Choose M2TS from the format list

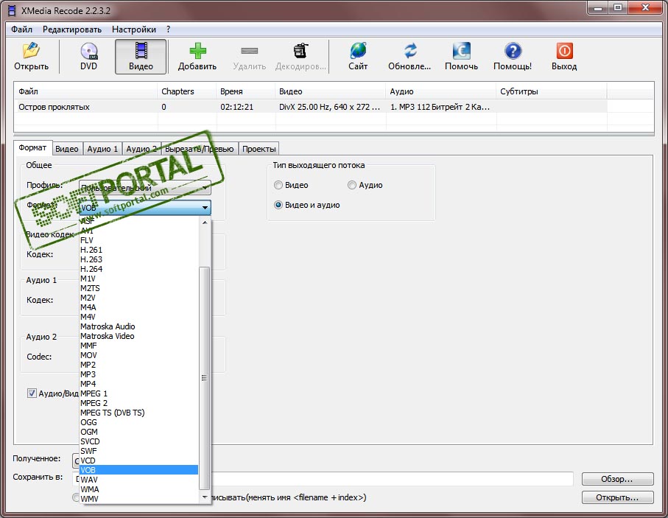[139, 288]
